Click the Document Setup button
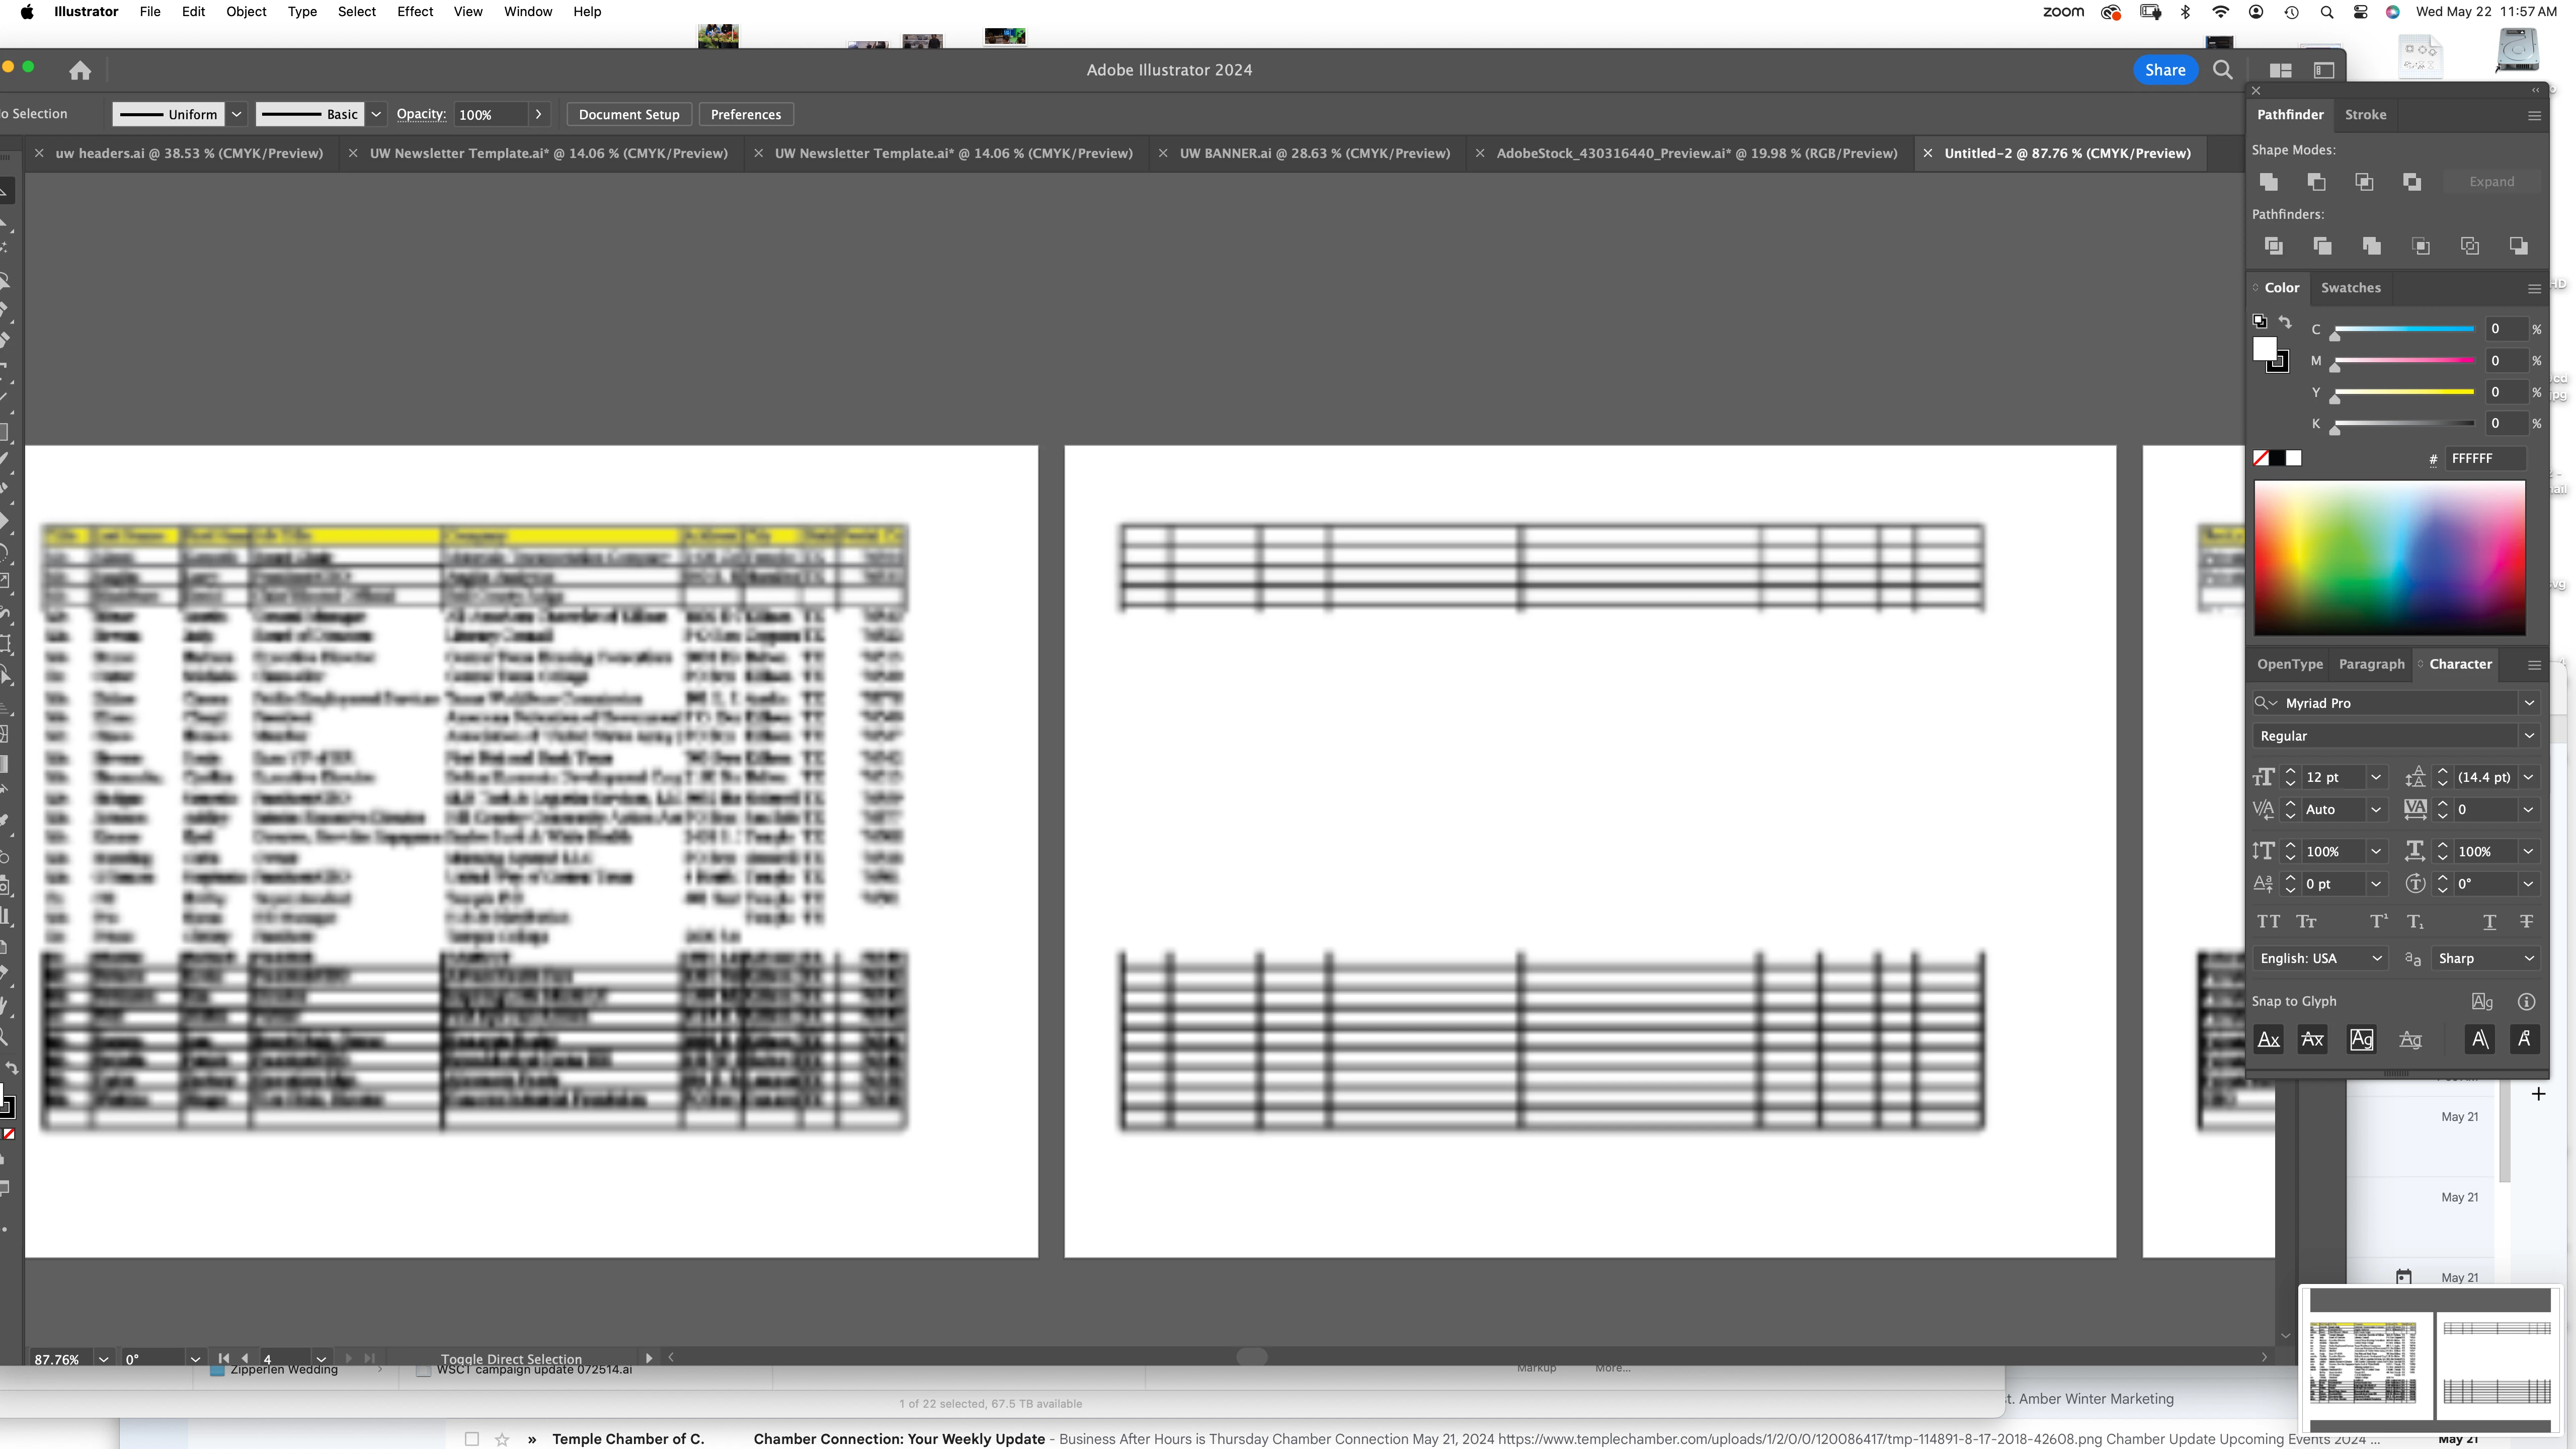The width and height of the screenshot is (2576, 1449). [628, 114]
